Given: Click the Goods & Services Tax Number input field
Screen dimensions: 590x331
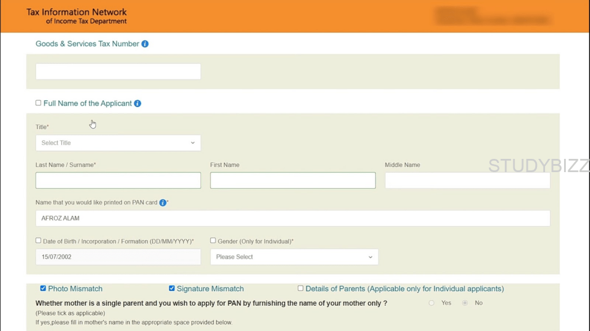Looking at the screenshot, I should point(118,71).
